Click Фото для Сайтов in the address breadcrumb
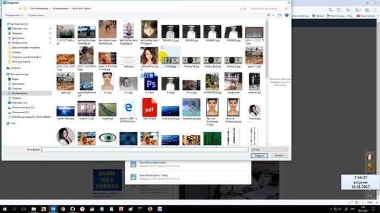The width and height of the screenshot is (380, 213). click(x=81, y=8)
